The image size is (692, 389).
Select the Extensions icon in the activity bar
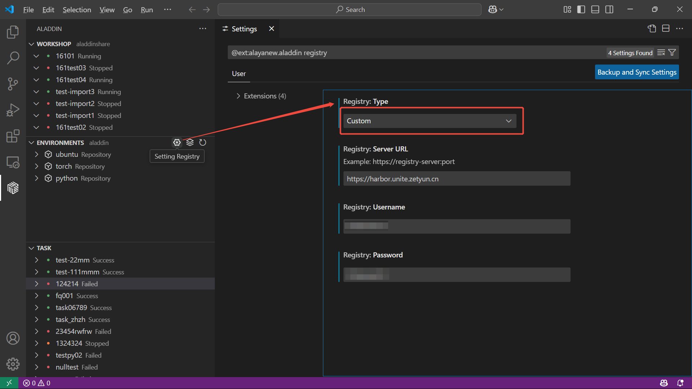point(13,136)
